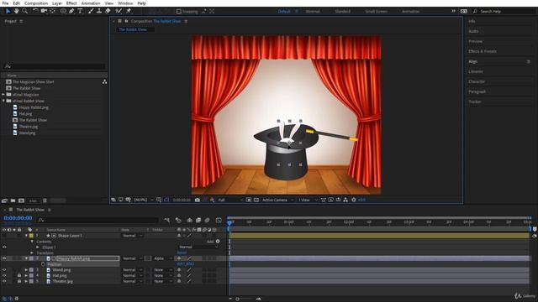Click the Delete trash icon in Project panel
Image resolution: width=538 pixels, height=302 pixels.
pos(45,200)
